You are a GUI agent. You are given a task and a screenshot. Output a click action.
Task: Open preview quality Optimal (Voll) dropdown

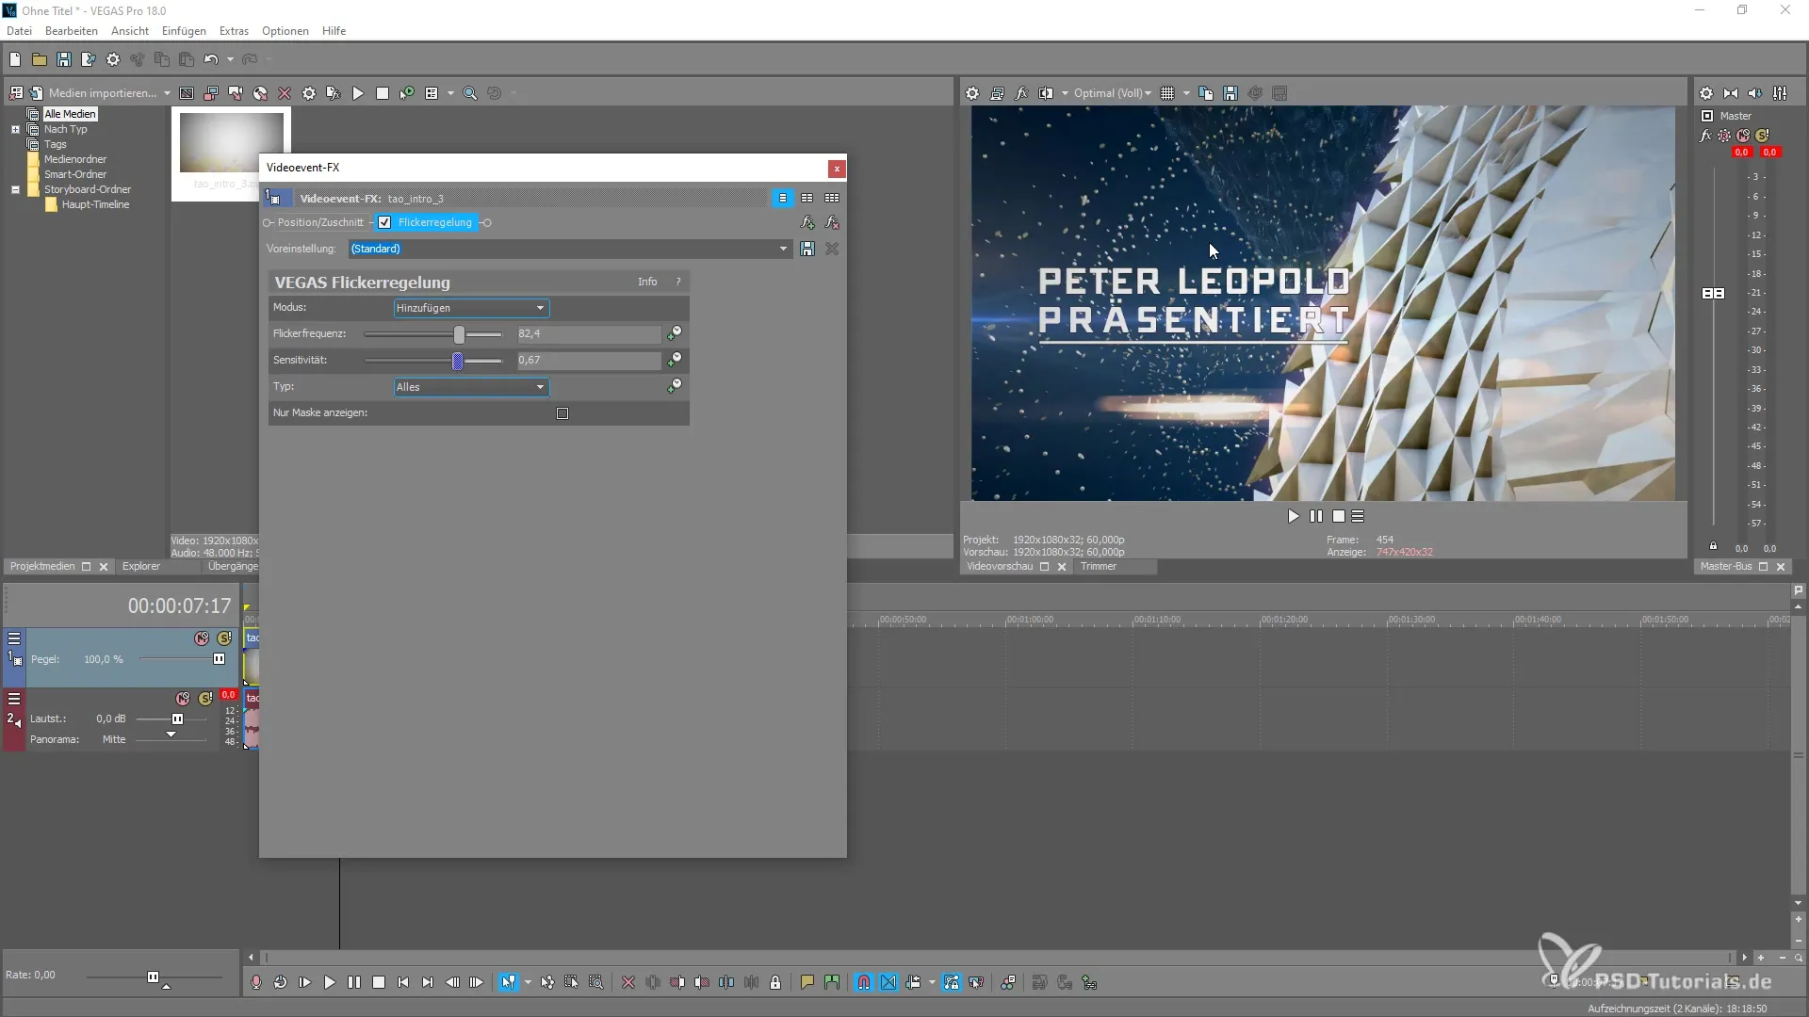1113,93
